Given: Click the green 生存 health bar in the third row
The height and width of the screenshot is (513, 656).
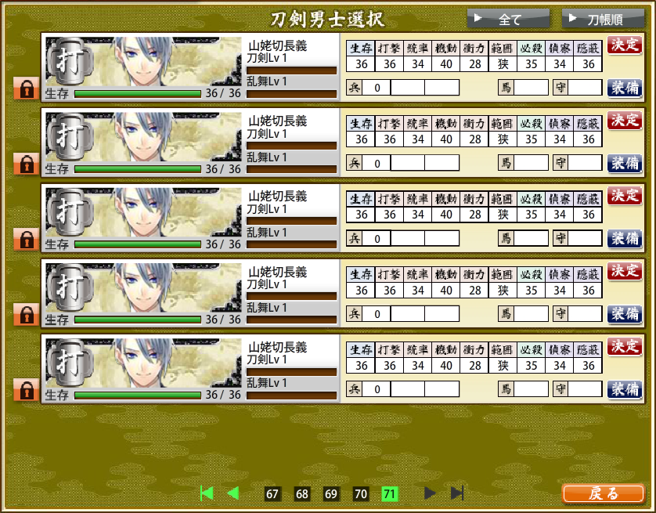Looking at the screenshot, I should (x=138, y=244).
